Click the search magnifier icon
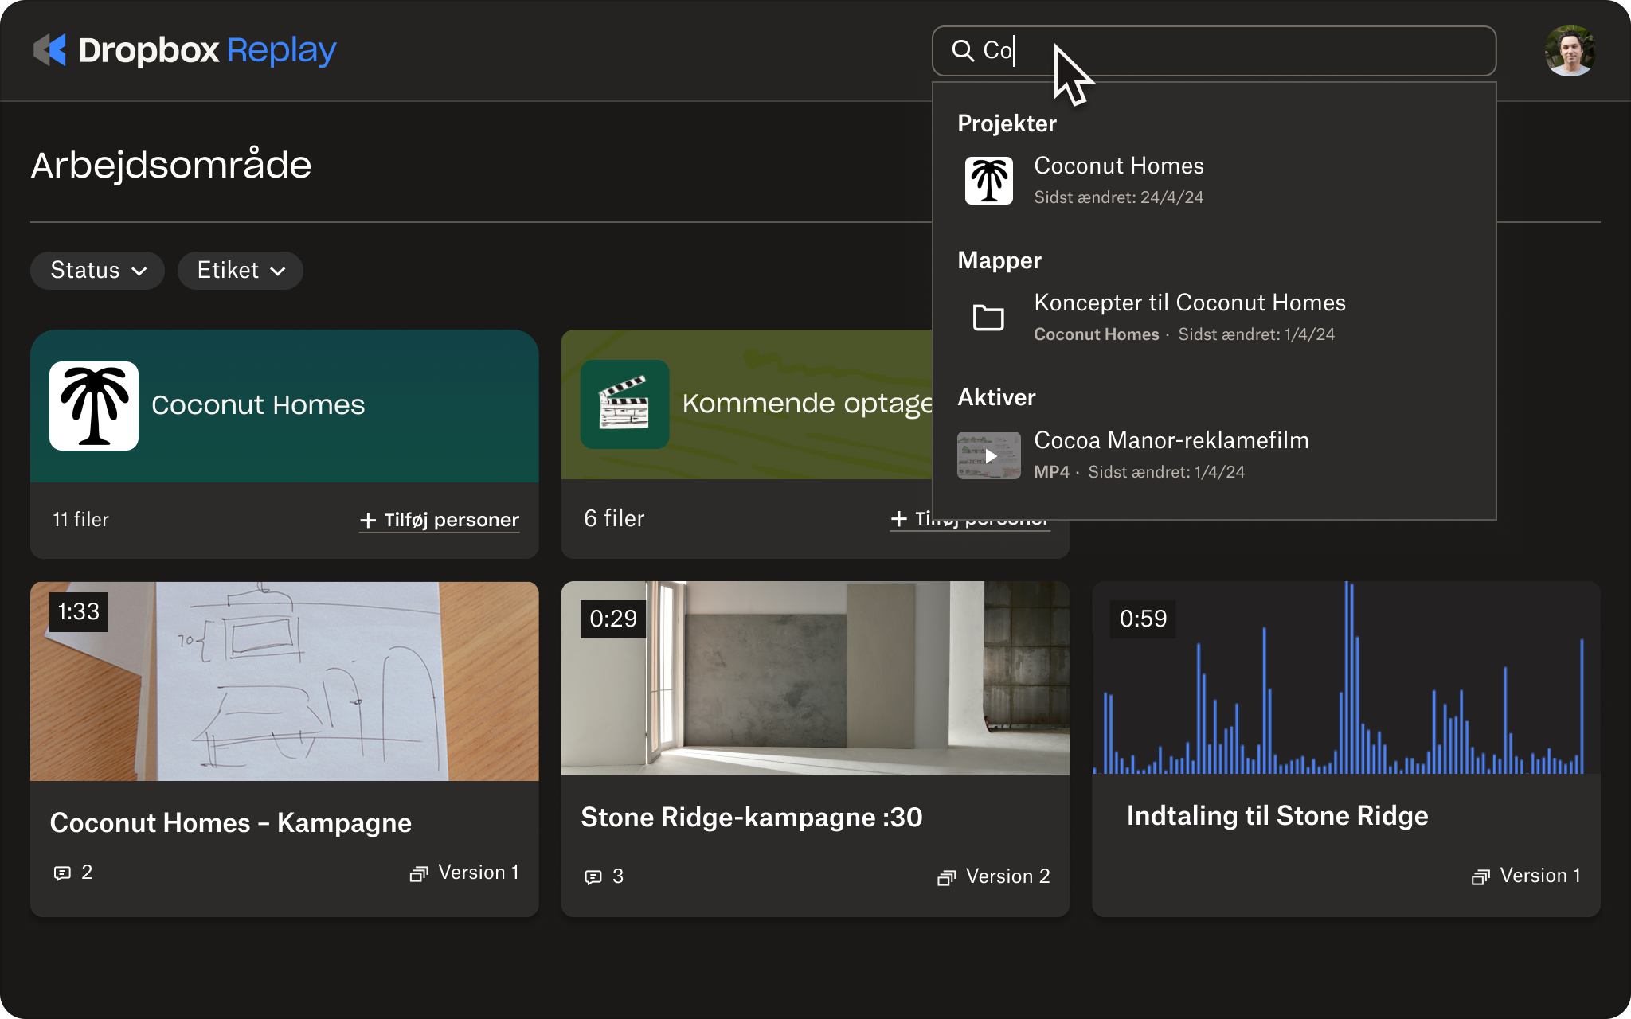 pyautogui.click(x=963, y=51)
